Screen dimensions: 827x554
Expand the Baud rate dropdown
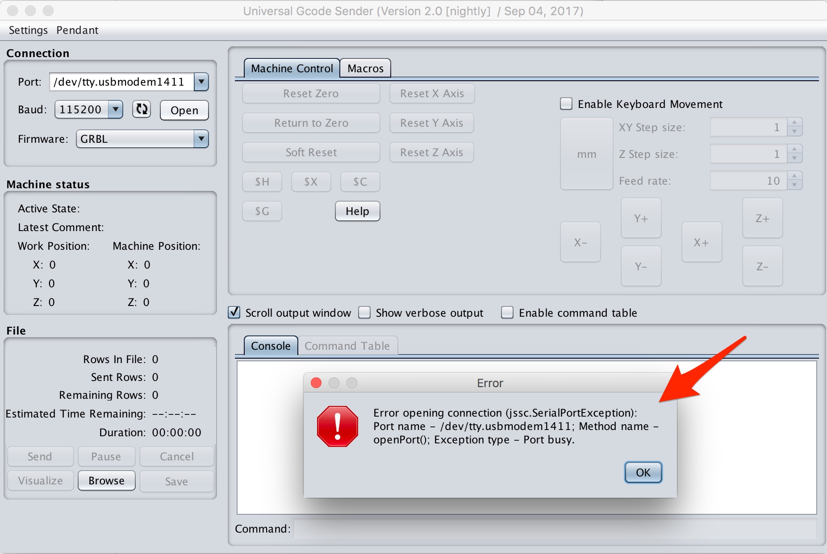click(x=116, y=109)
